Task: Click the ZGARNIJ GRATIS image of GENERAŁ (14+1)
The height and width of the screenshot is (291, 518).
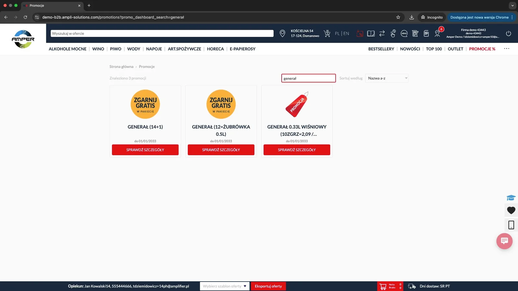Action: point(145,104)
